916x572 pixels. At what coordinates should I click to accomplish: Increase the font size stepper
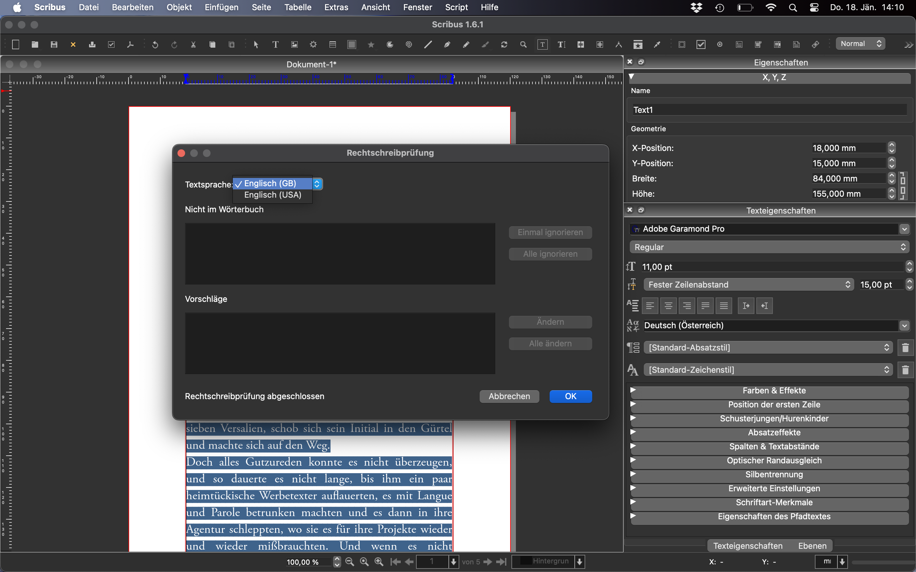click(x=909, y=264)
